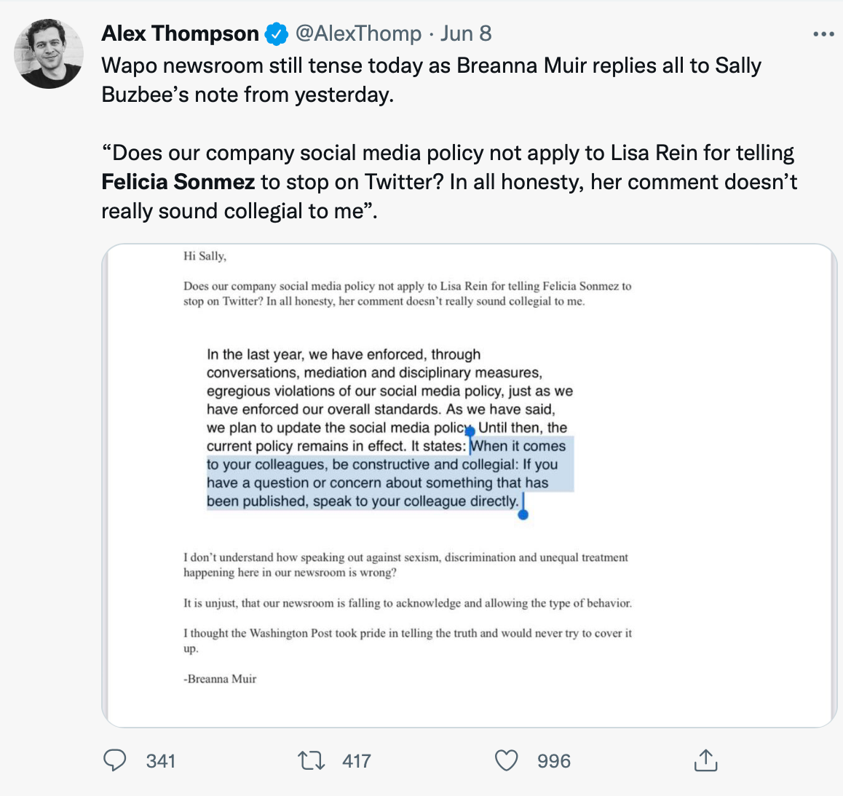Click the "Hi Sally," greeting in the attached image
The height and width of the screenshot is (796, 843).
[205, 256]
